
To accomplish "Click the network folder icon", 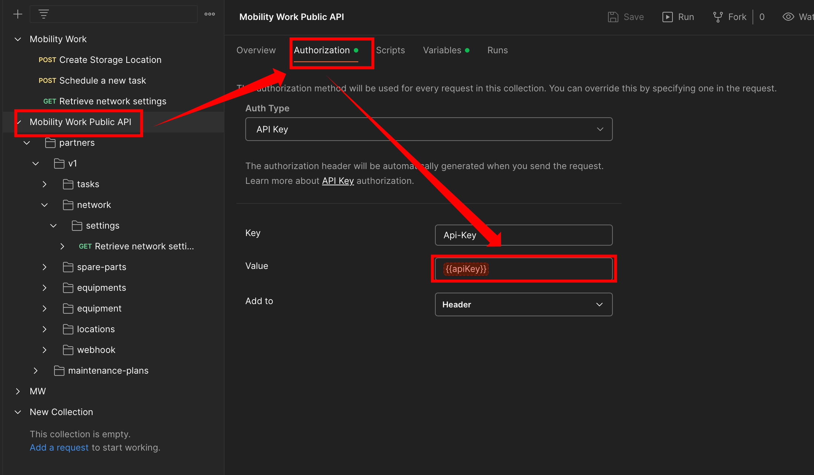I will pos(68,205).
